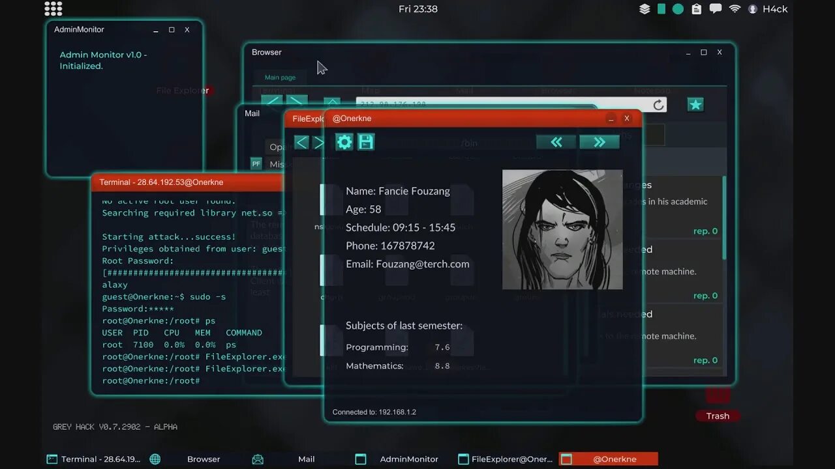Switch to Browser via taskbar label
Screen dimensions: 835x469
click(204, 459)
